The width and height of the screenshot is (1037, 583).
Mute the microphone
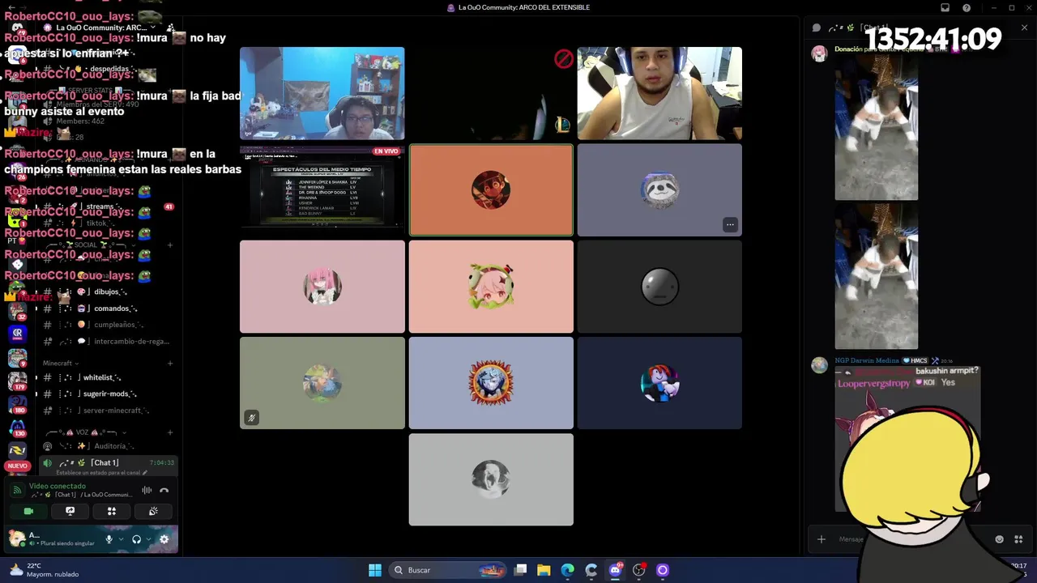[109, 539]
